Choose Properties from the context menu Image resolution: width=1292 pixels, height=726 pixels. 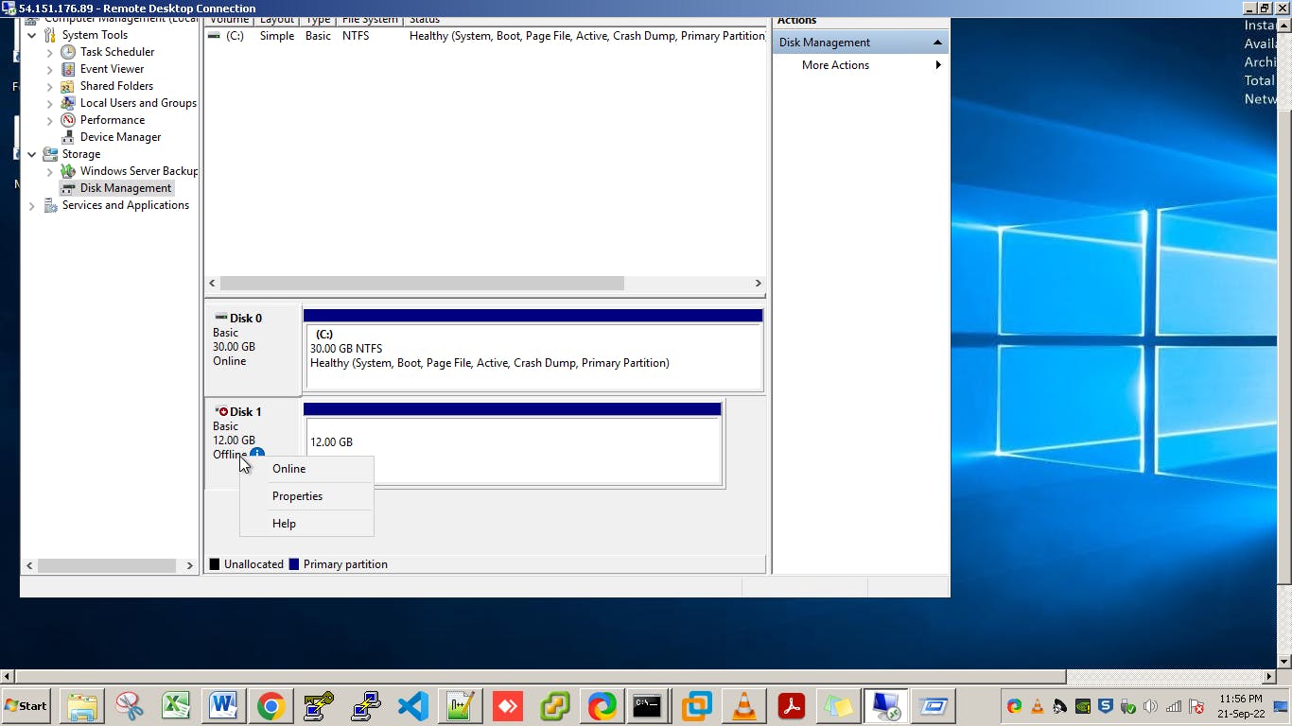pos(307,496)
